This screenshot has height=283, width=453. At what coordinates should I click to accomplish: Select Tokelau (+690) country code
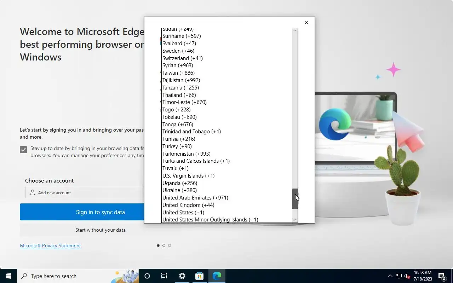(x=226, y=117)
